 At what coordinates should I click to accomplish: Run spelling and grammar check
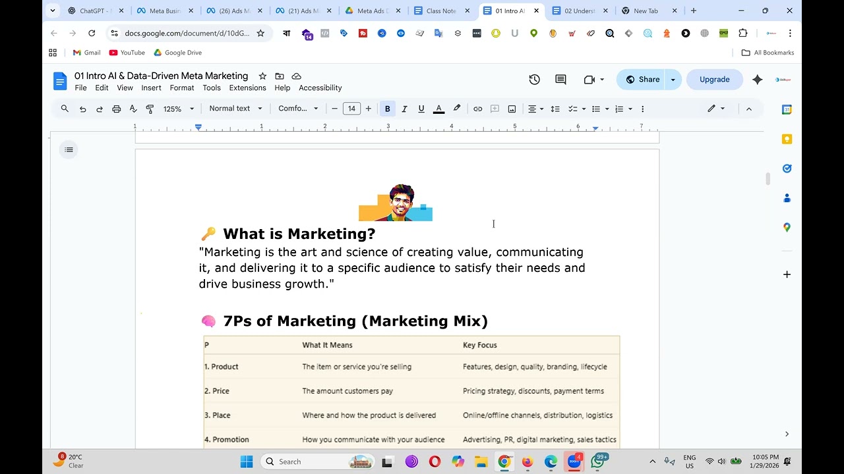point(133,109)
